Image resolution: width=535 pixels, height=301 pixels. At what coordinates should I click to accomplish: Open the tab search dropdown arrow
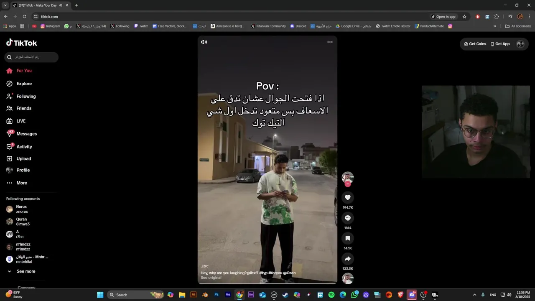tap(5, 5)
